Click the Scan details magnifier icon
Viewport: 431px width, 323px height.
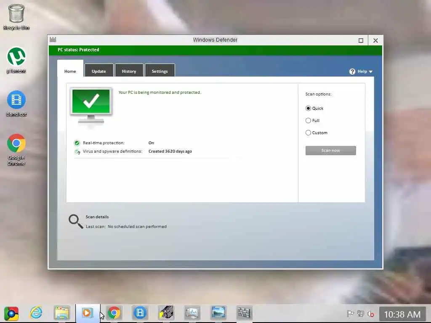pyautogui.click(x=76, y=221)
